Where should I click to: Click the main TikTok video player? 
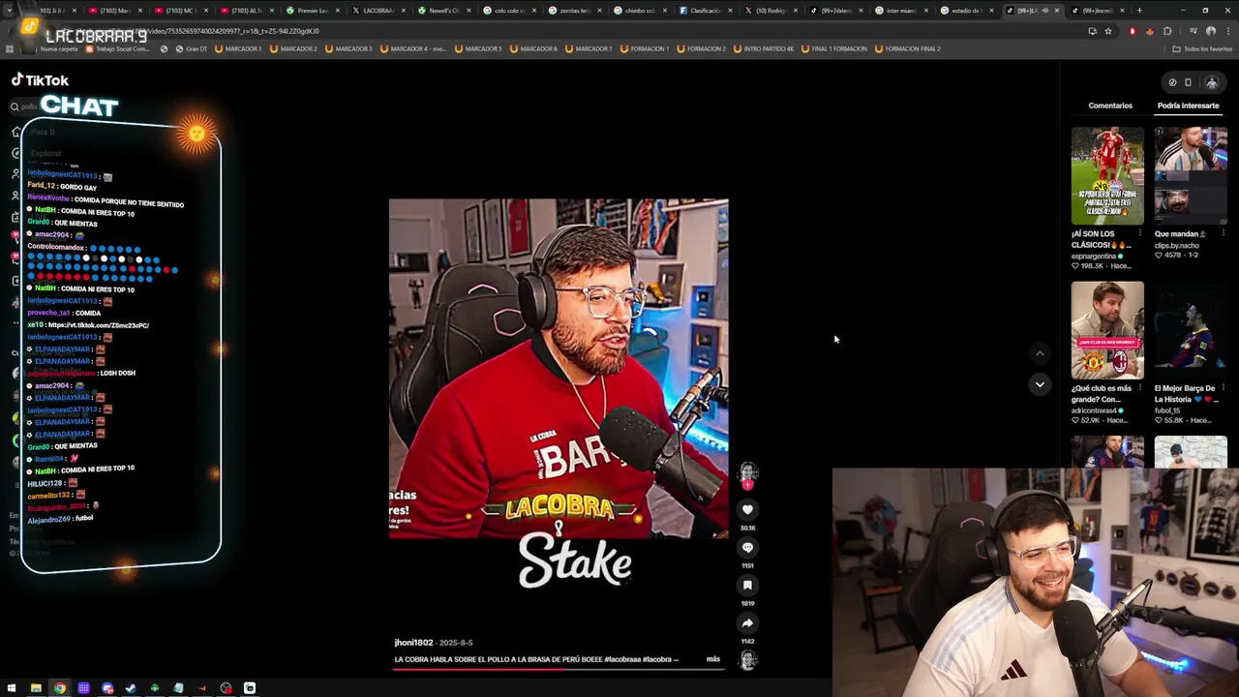[559, 368]
